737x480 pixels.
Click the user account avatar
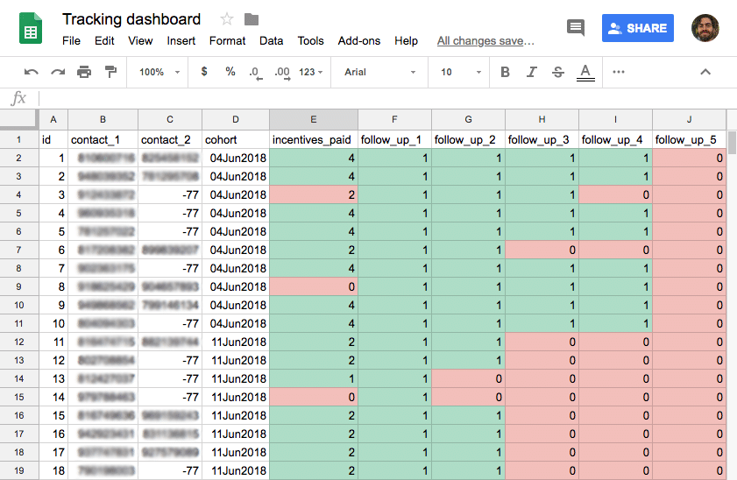point(705,28)
